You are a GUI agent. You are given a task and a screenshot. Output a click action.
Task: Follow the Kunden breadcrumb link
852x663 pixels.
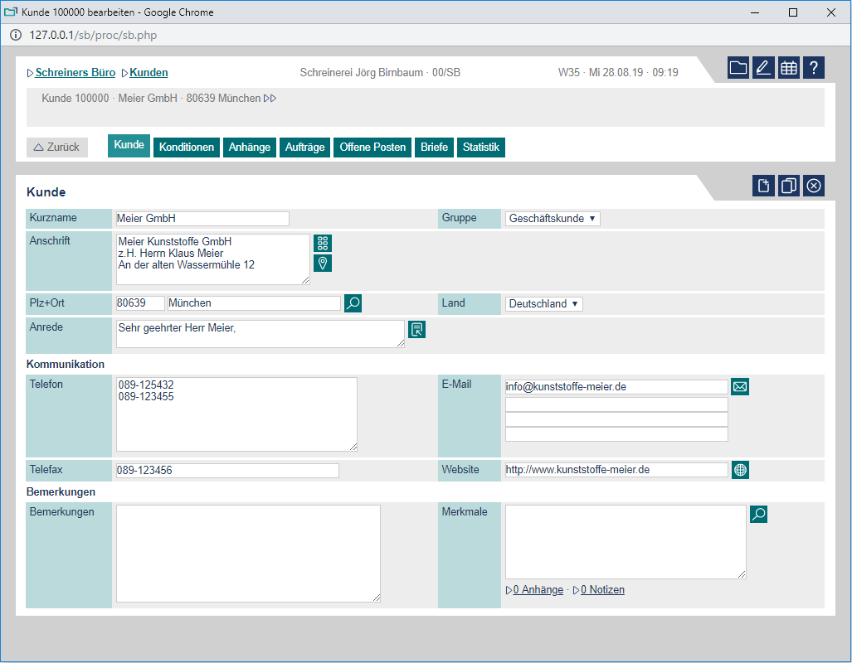(148, 73)
